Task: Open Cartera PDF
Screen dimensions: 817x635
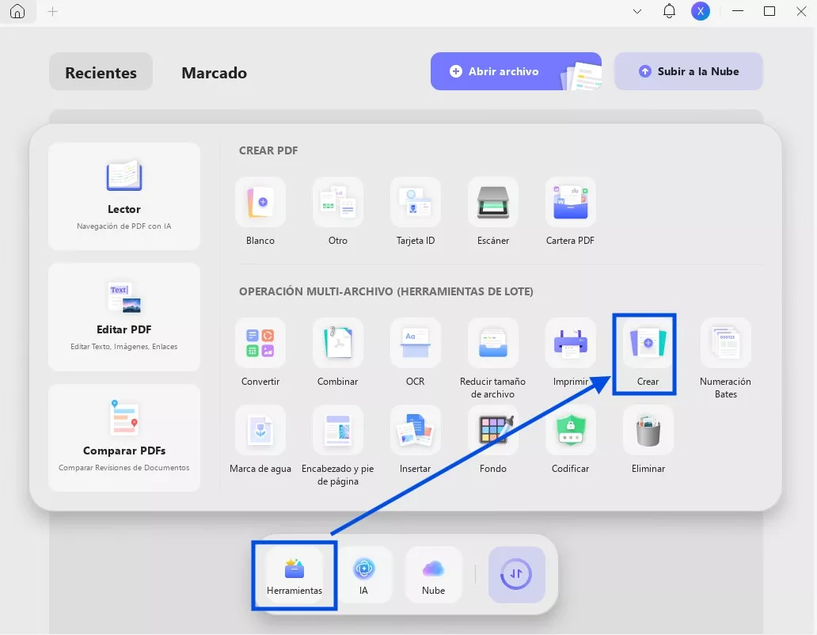Action: click(571, 202)
